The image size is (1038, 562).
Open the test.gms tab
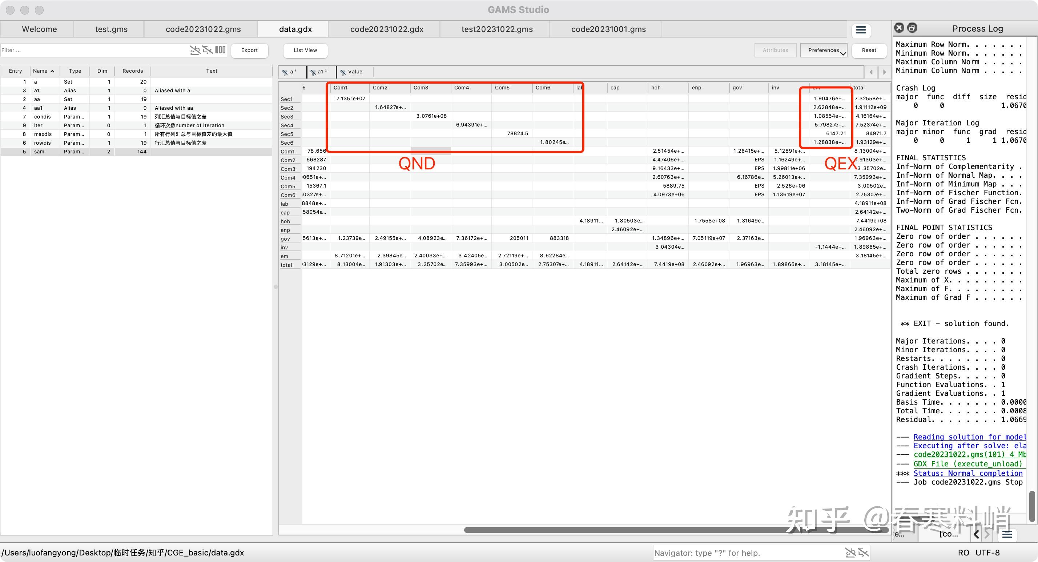point(111,29)
